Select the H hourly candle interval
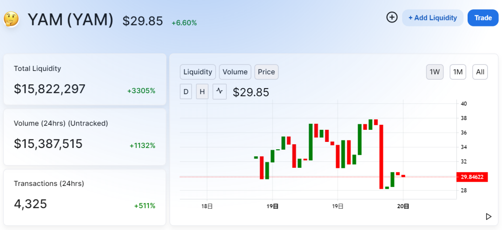The width and height of the screenshot is (502, 230). (x=202, y=92)
